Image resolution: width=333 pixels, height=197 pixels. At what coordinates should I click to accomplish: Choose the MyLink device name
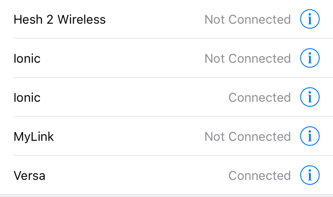[x=34, y=136]
